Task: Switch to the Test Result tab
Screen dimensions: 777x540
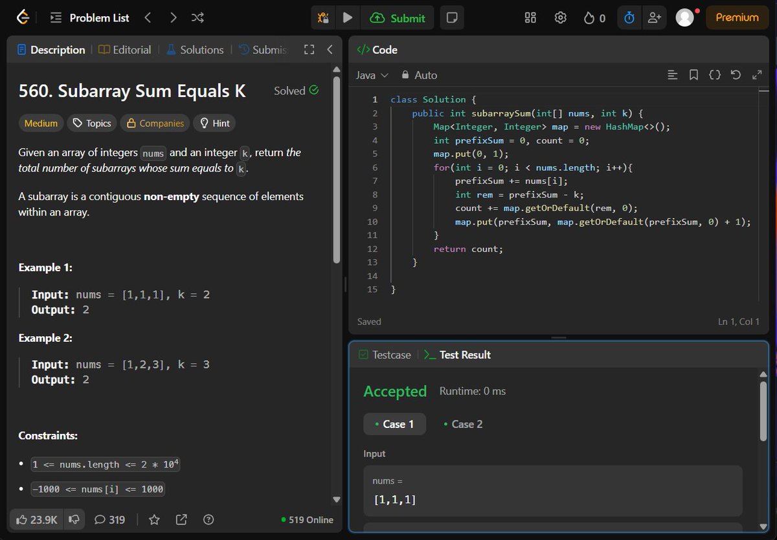Action: (x=458, y=355)
